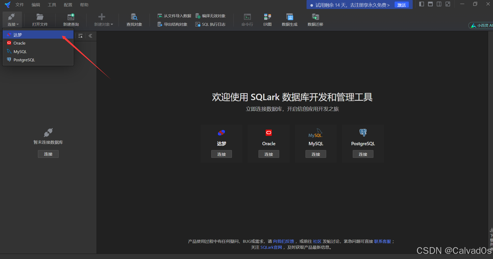
Task: Open the 配置 menu
Action: pyautogui.click(x=68, y=5)
